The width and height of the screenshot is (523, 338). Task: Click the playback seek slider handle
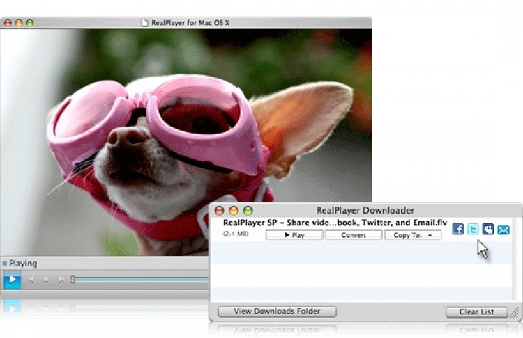point(73,280)
